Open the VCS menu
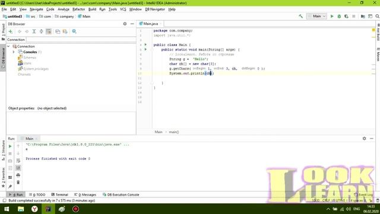 pos(123,10)
